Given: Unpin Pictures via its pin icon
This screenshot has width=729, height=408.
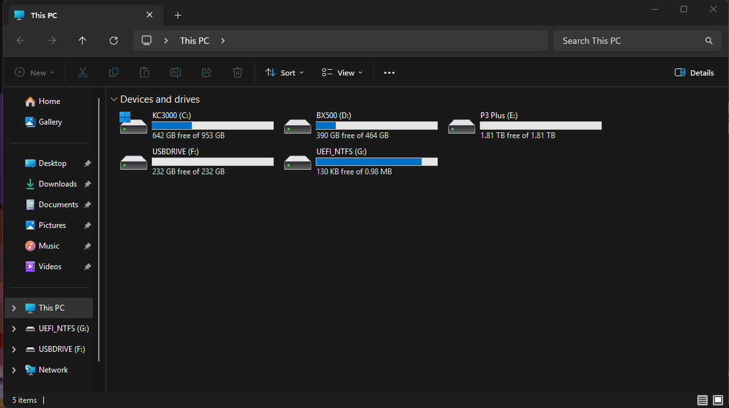Looking at the screenshot, I should 87,225.
